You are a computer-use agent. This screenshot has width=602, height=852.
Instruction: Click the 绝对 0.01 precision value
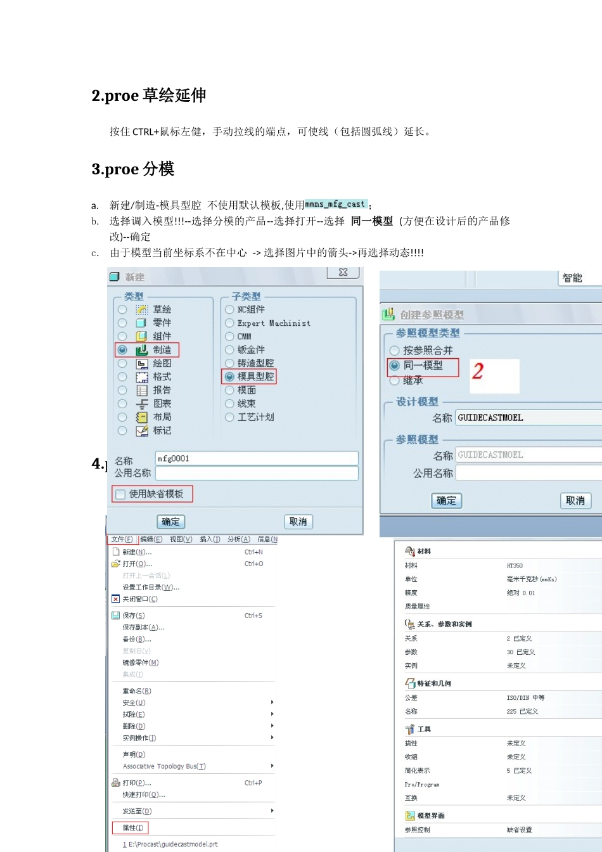coord(521,593)
